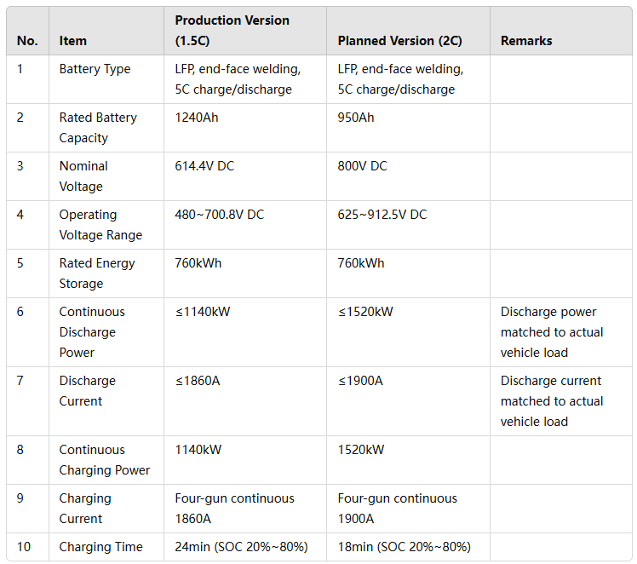Select the '1240Ah' capacity cell
This screenshot has height=564, width=637.
coord(245,128)
